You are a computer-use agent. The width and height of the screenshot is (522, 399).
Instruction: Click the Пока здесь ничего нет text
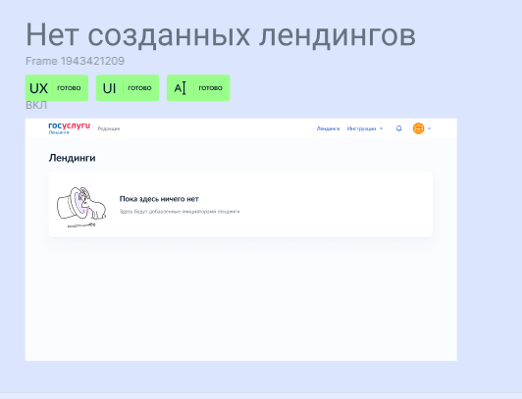pyautogui.click(x=159, y=199)
